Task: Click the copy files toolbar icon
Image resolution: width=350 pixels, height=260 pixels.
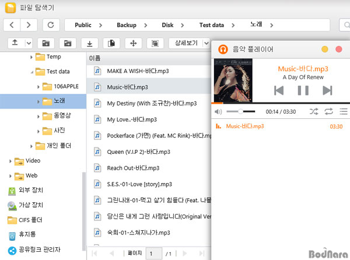Action: (111, 43)
